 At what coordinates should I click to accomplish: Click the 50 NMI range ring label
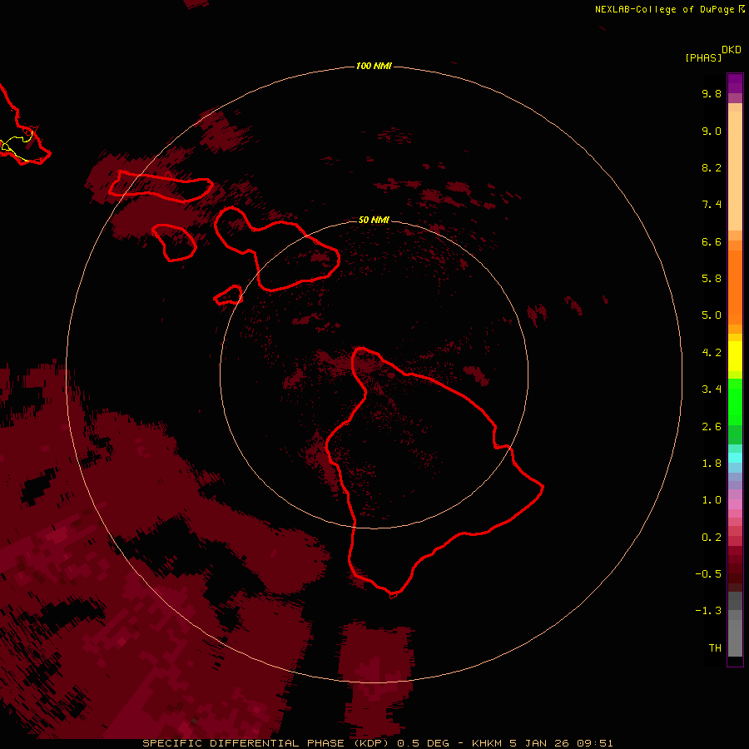pyautogui.click(x=374, y=220)
